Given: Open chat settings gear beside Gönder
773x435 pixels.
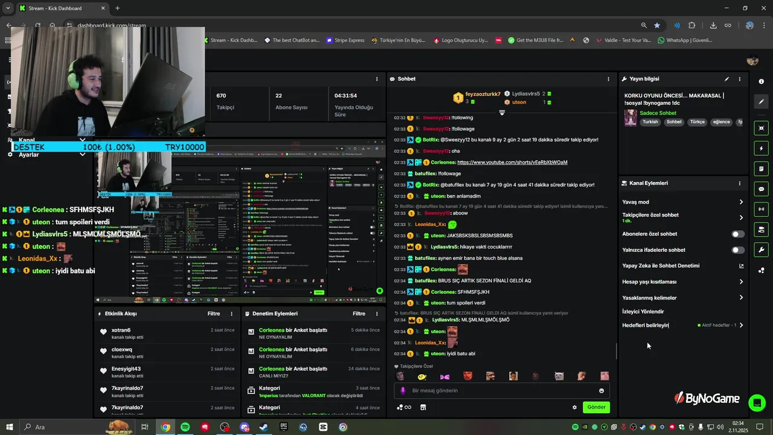Looking at the screenshot, I should click(574, 407).
